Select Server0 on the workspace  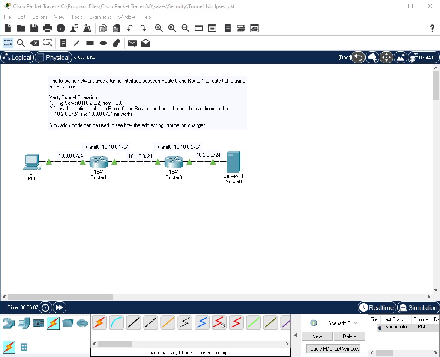click(233, 162)
